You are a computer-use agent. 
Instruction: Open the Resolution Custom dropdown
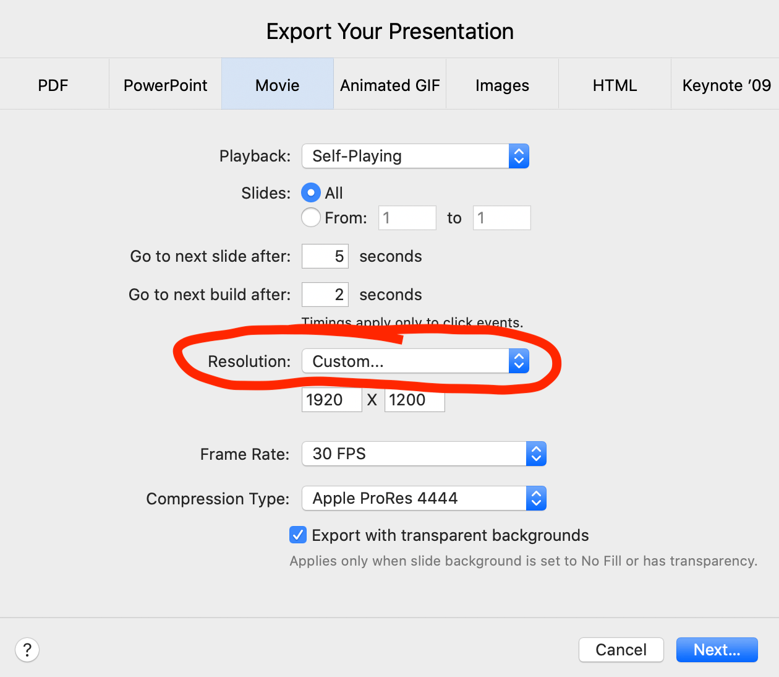point(415,361)
